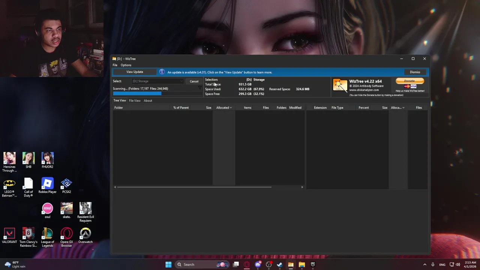This screenshot has height=270, width=480.
Task: Switch to the Tree View tab
Action: point(120,100)
